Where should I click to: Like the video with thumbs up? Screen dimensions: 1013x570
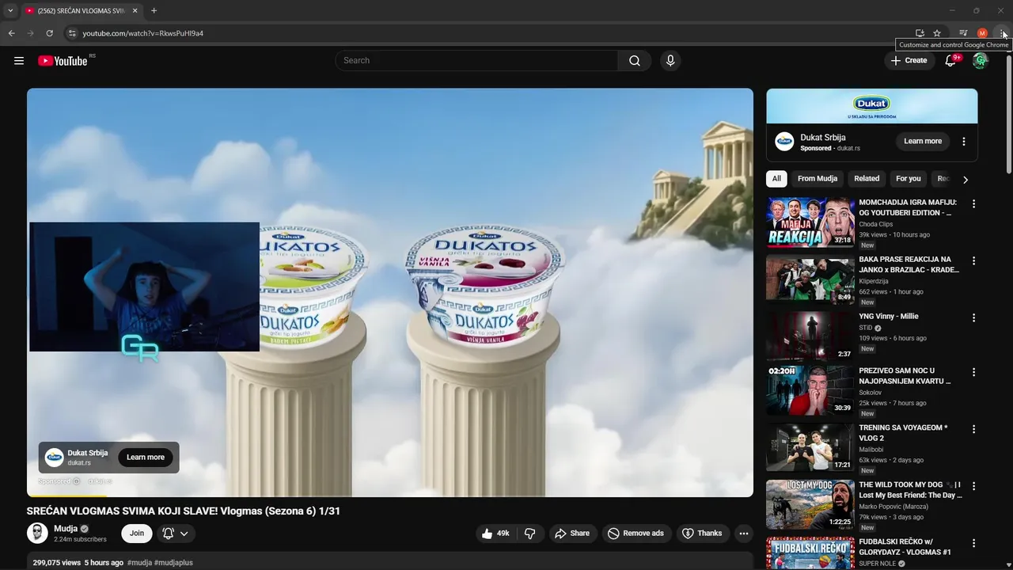[x=495, y=534]
